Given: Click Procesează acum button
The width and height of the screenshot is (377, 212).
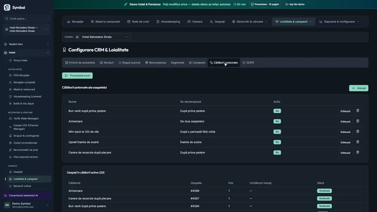Looking at the screenshot, I should tap(77, 76).
